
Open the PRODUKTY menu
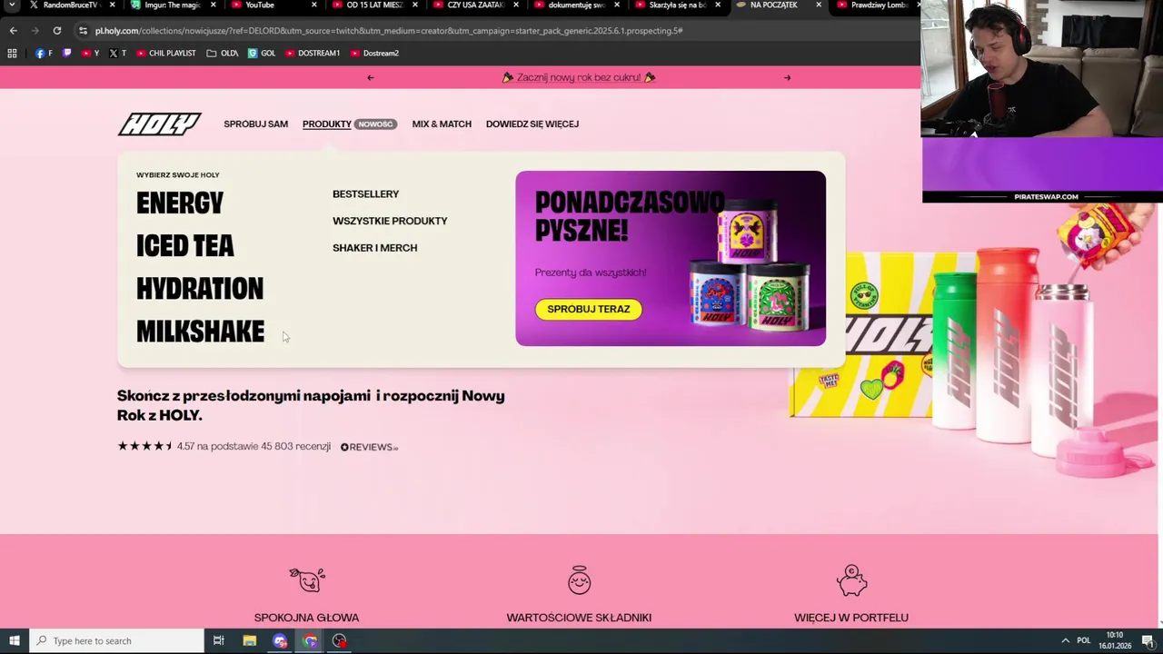pos(327,124)
